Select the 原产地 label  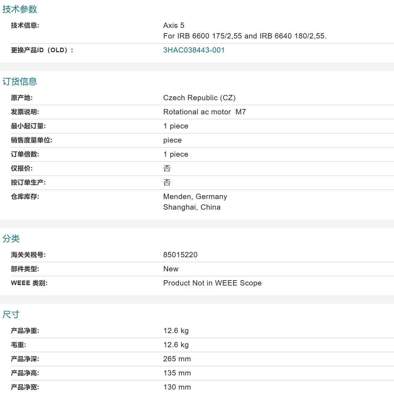(x=22, y=98)
